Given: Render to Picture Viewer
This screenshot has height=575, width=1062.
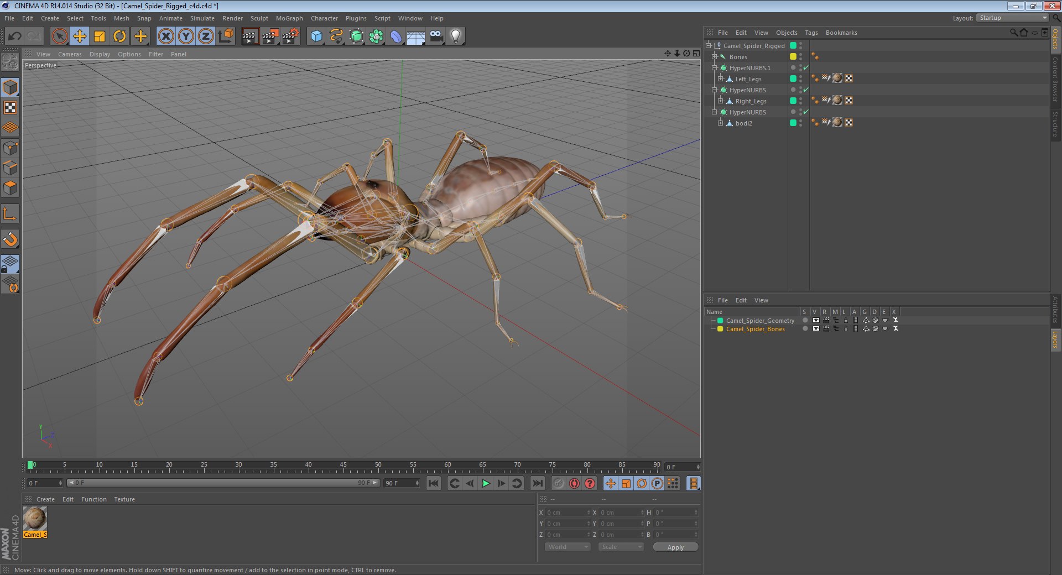Looking at the screenshot, I should point(270,36).
